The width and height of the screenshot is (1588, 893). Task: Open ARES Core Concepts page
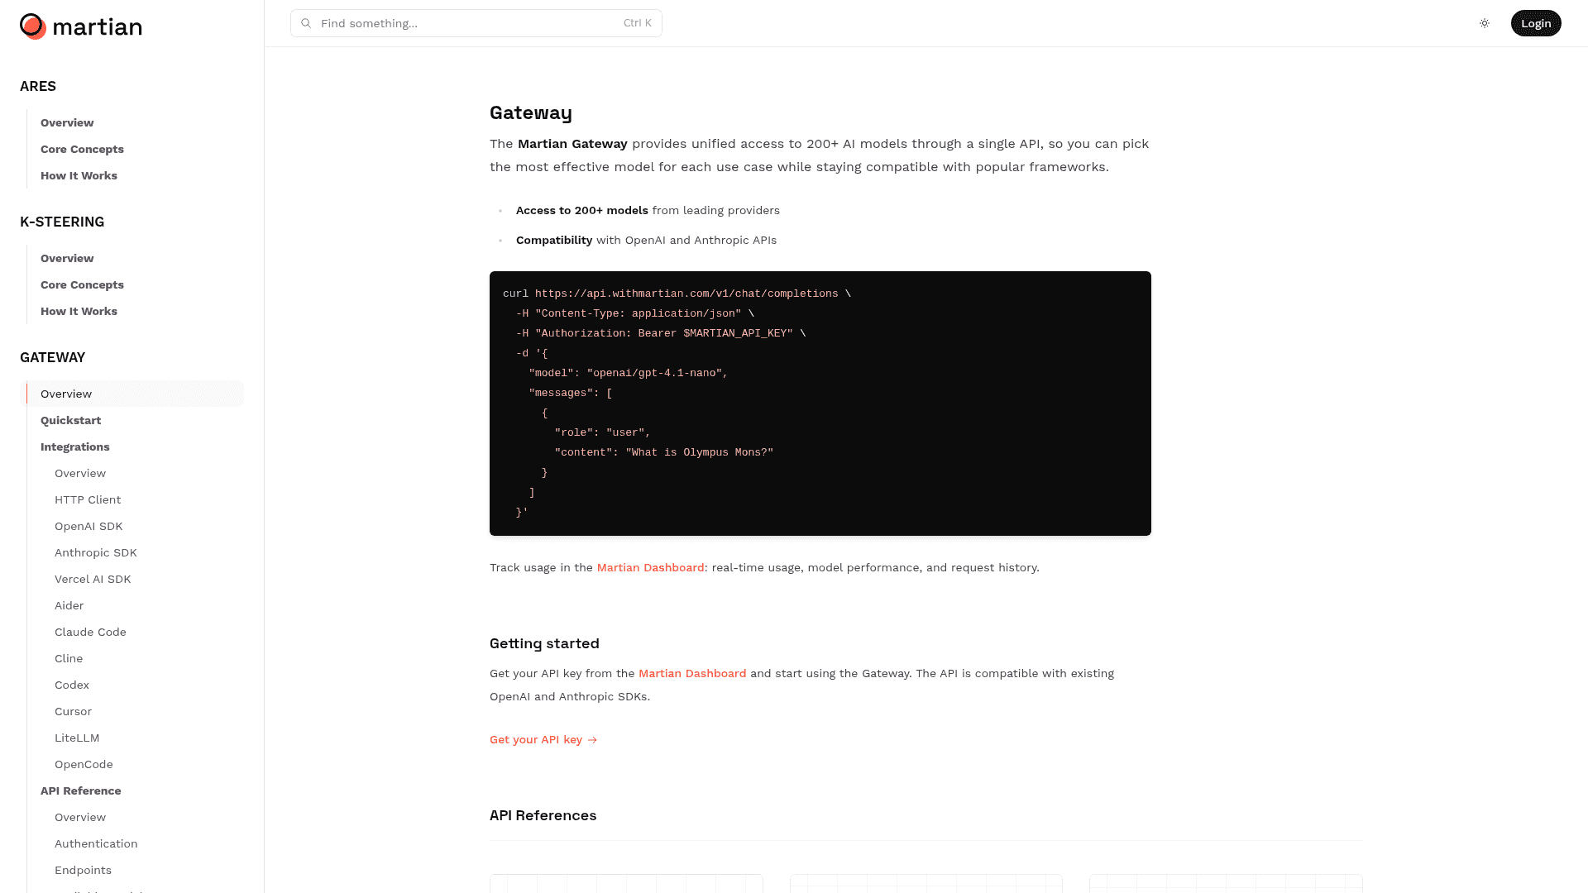click(x=82, y=149)
